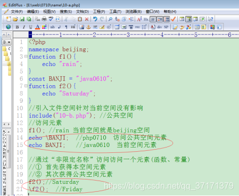Click "const BANJI" code line
Viewport: 239px width, 196px height.
(70, 79)
